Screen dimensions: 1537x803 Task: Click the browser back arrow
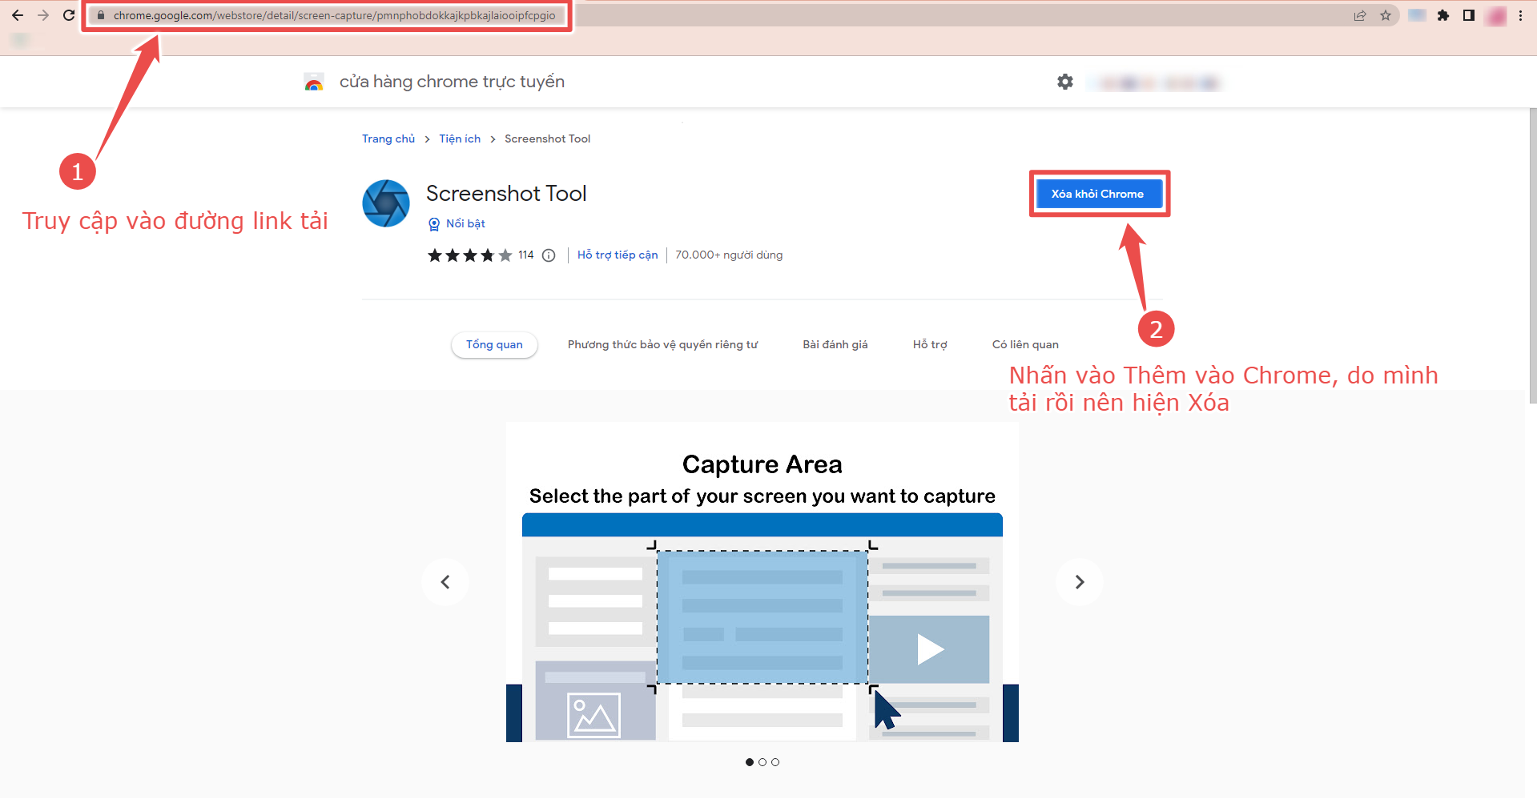[x=18, y=15]
